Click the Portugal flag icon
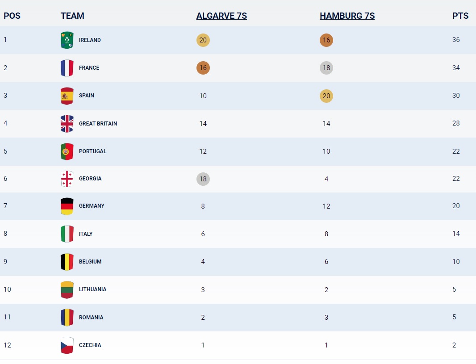The width and height of the screenshot is (476, 364). [x=67, y=151]
